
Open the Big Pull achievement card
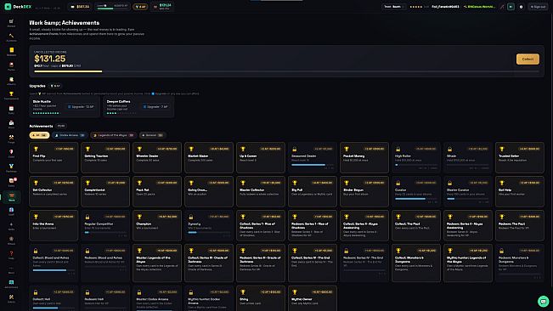point(313,191)
